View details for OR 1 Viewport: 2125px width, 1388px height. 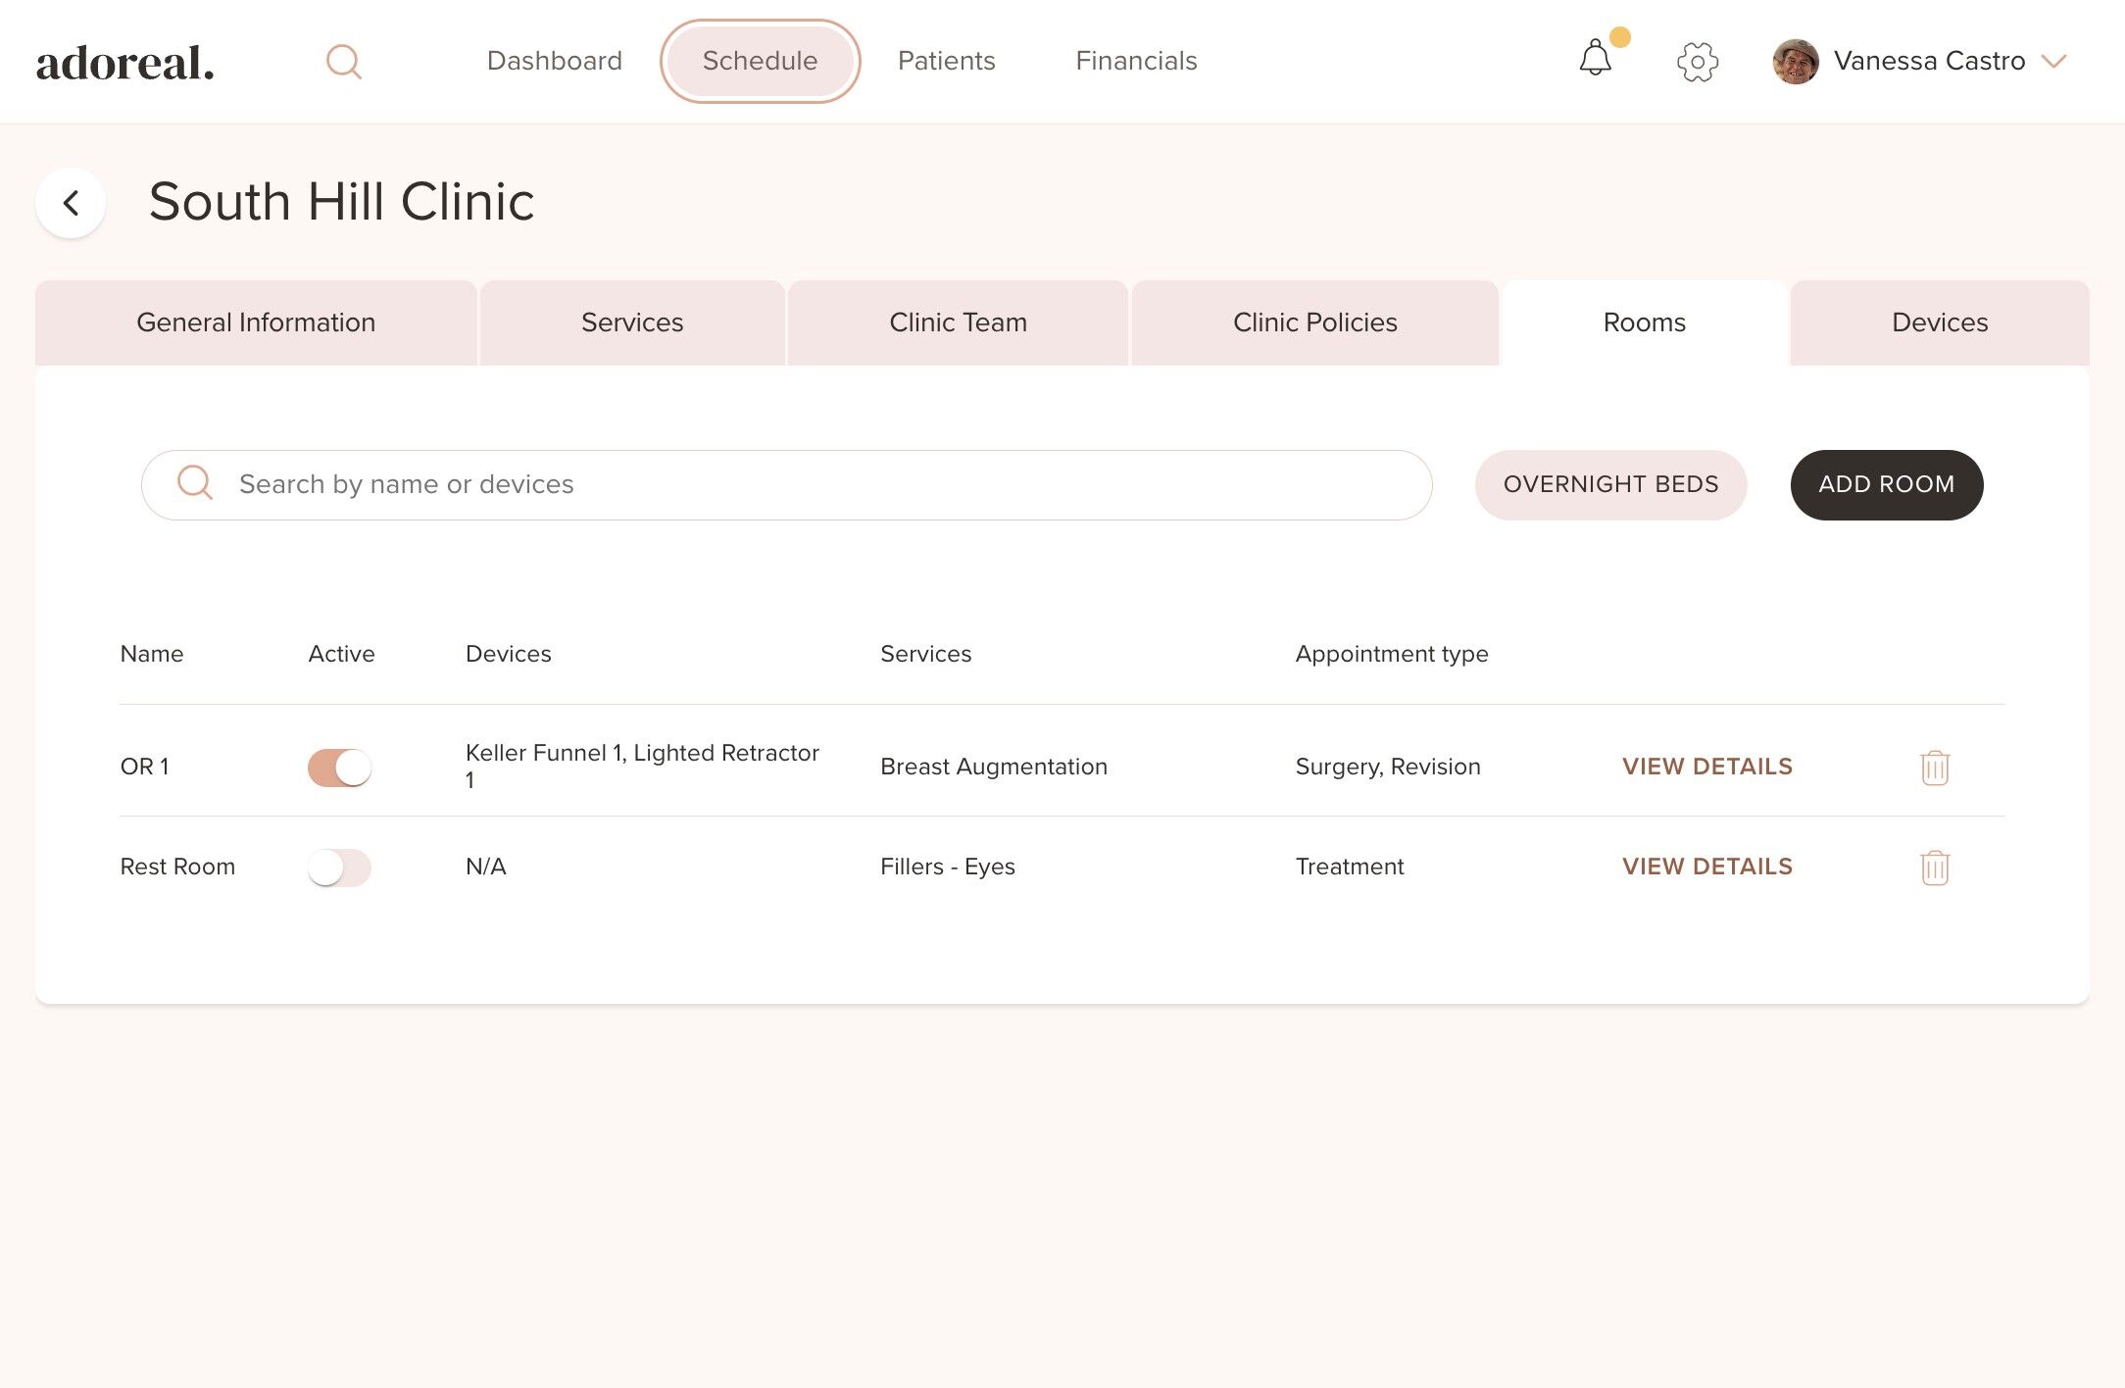pyautogui.click(x=1706, y=767)
